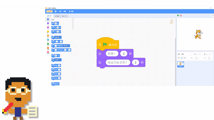Switch to the Sounds tab with speaker icon
This screenshot has width=214, height=120.
coord(65,16)
